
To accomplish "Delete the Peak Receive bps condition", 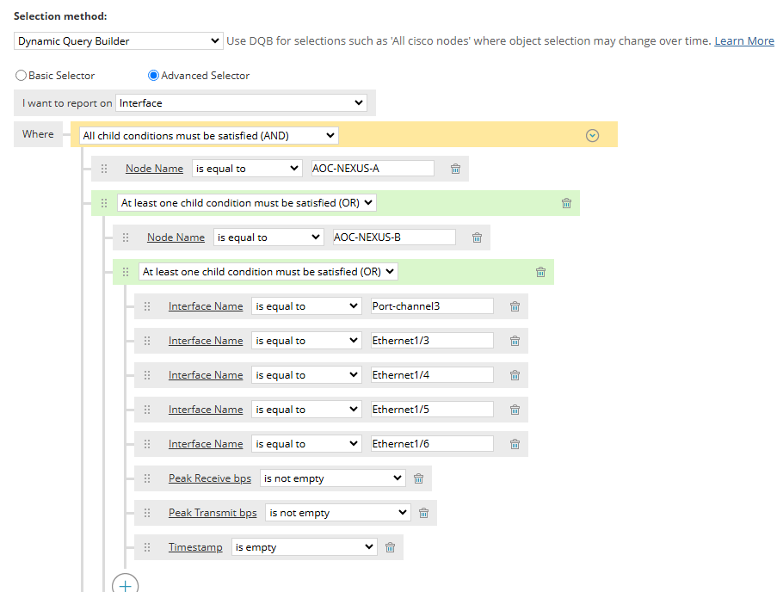I will click(x=418, y=478).
